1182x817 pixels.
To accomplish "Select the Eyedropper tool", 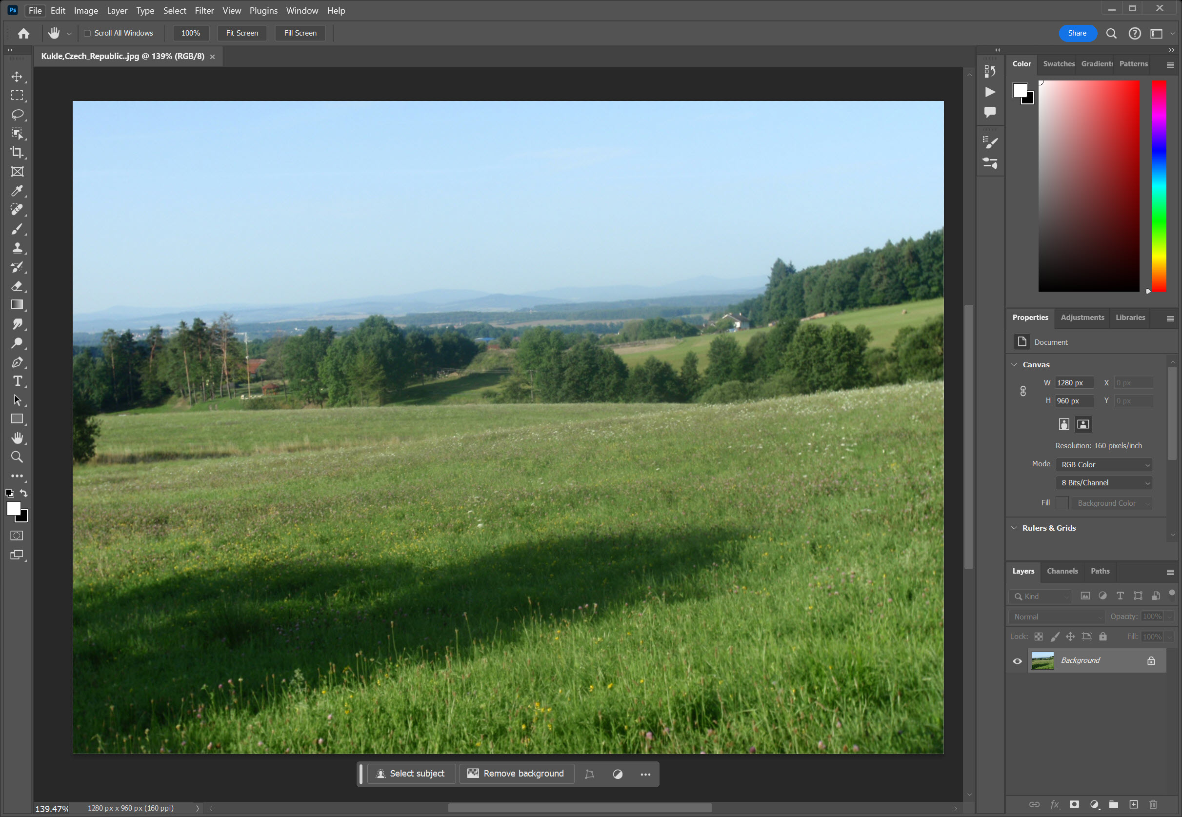I will 17,191.
